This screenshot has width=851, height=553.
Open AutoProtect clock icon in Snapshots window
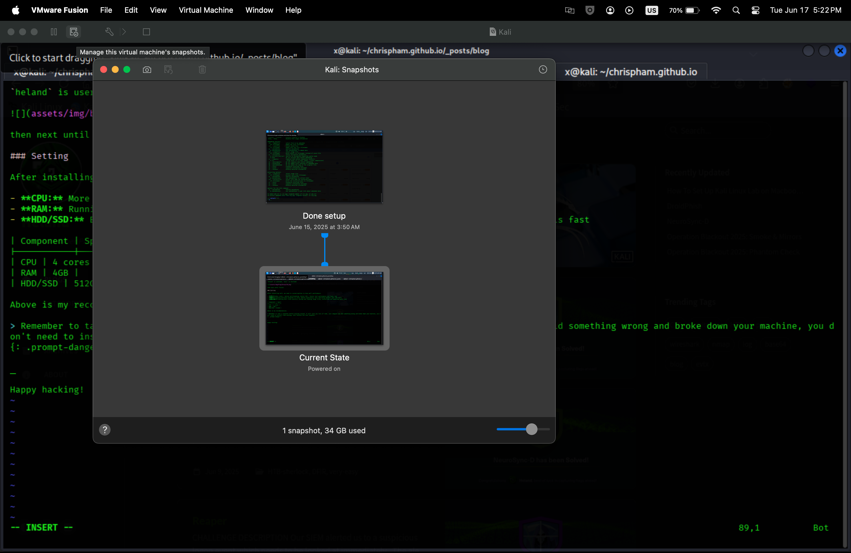tap(543, 69)
